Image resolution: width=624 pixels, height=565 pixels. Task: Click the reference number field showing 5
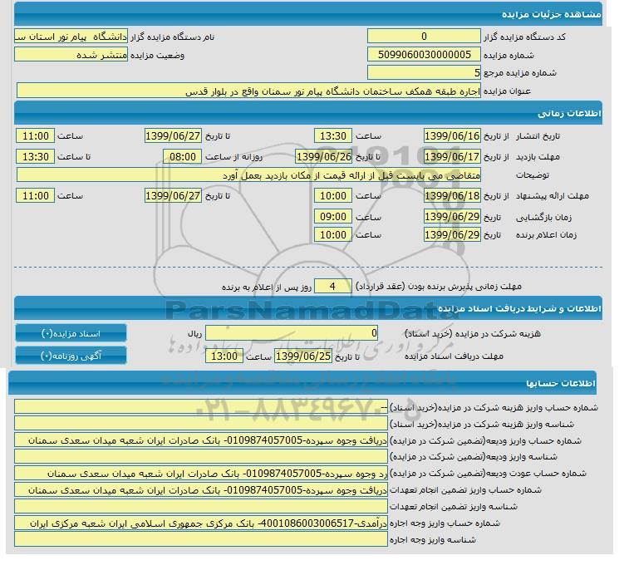pyautogui.click(x=424, y=73)
